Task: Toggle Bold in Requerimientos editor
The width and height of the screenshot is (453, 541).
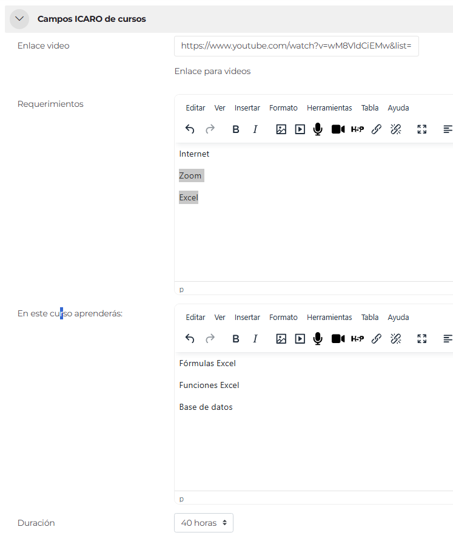Action: coord(236,129)
